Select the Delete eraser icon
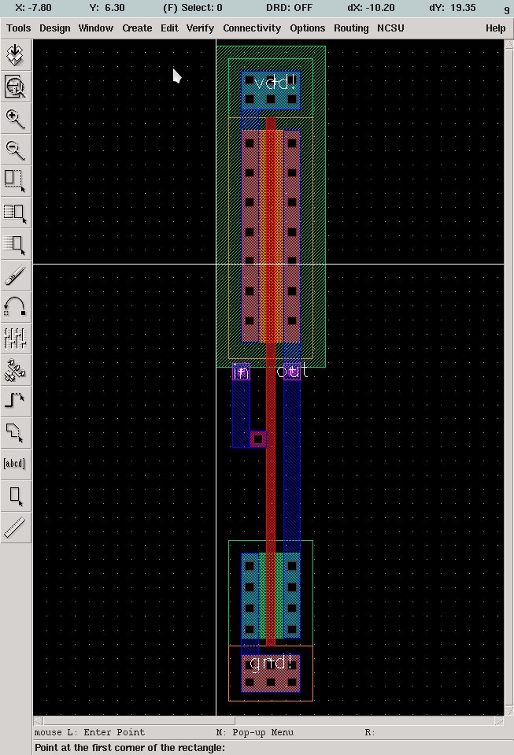Viewport: 514px width, 755px height. coord(16,276)
